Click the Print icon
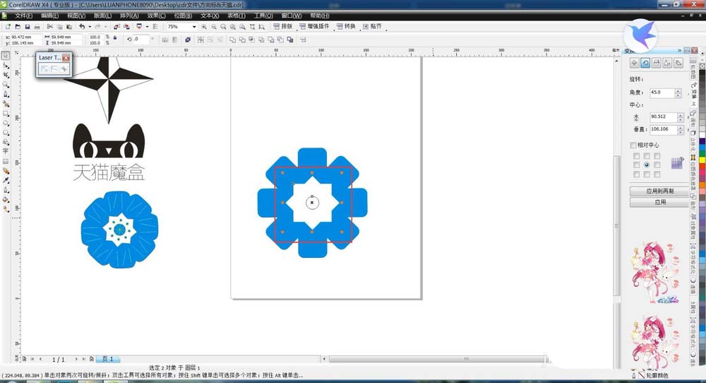Image resolution: width=706 pixels, height=383 pixels. tap(37, 27)
